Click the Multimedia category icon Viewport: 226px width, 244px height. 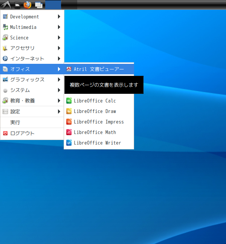[5, 27]
